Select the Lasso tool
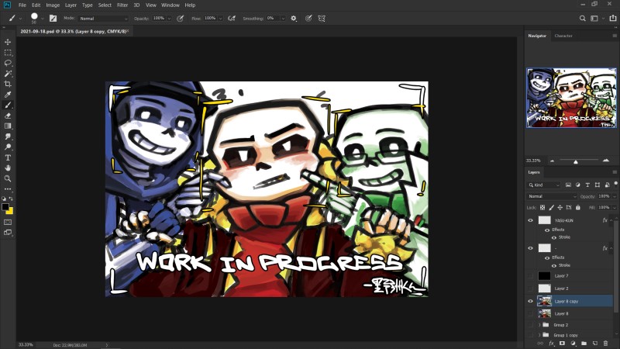Screen dimensions: 620x349 8,63
